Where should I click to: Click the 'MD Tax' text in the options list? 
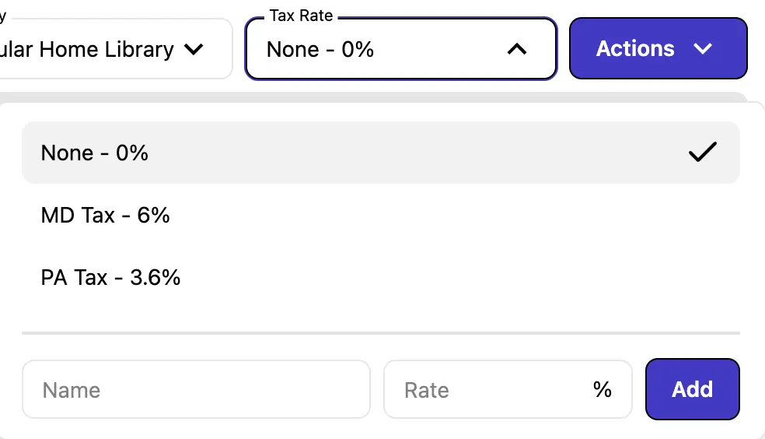(78, 215)
